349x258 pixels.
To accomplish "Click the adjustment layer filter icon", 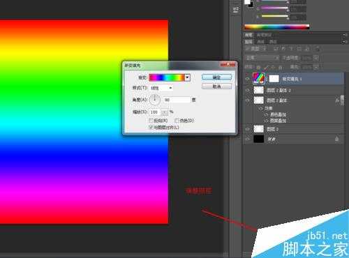I will pyautogui.click(x=283, y=49).
